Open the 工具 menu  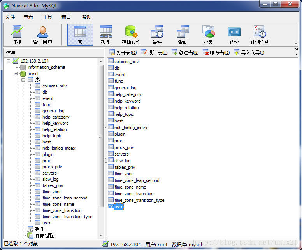(47, 17)
